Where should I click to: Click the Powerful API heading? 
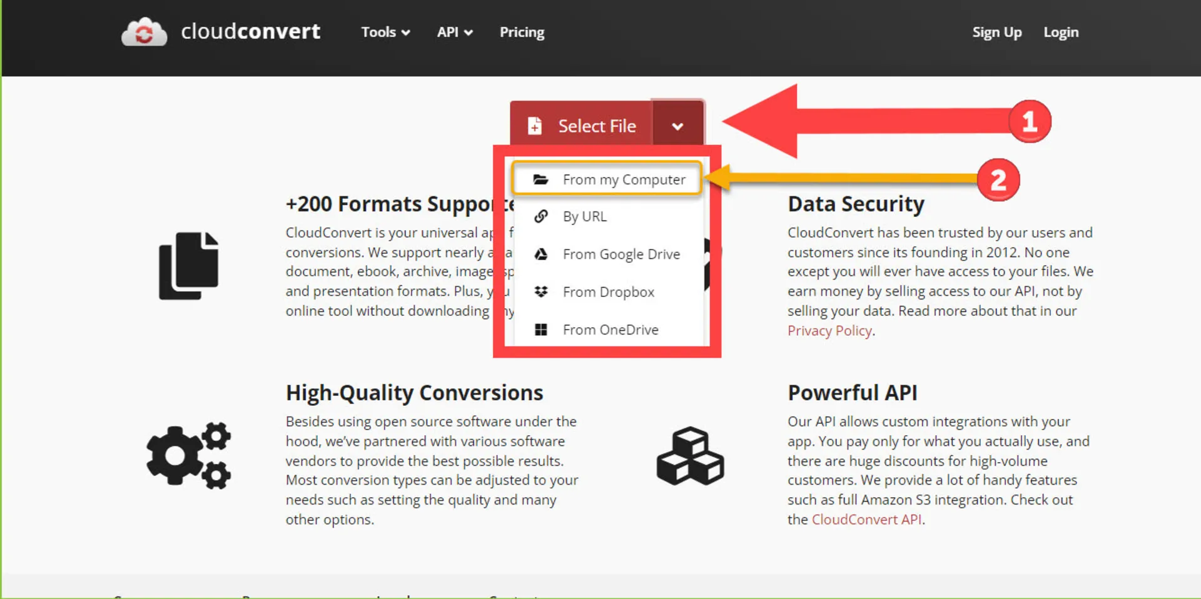852,393
